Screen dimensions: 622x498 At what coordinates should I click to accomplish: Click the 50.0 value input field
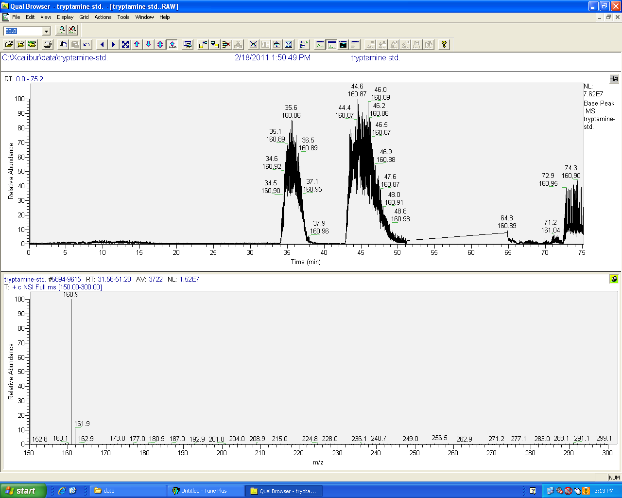[22, 31]
